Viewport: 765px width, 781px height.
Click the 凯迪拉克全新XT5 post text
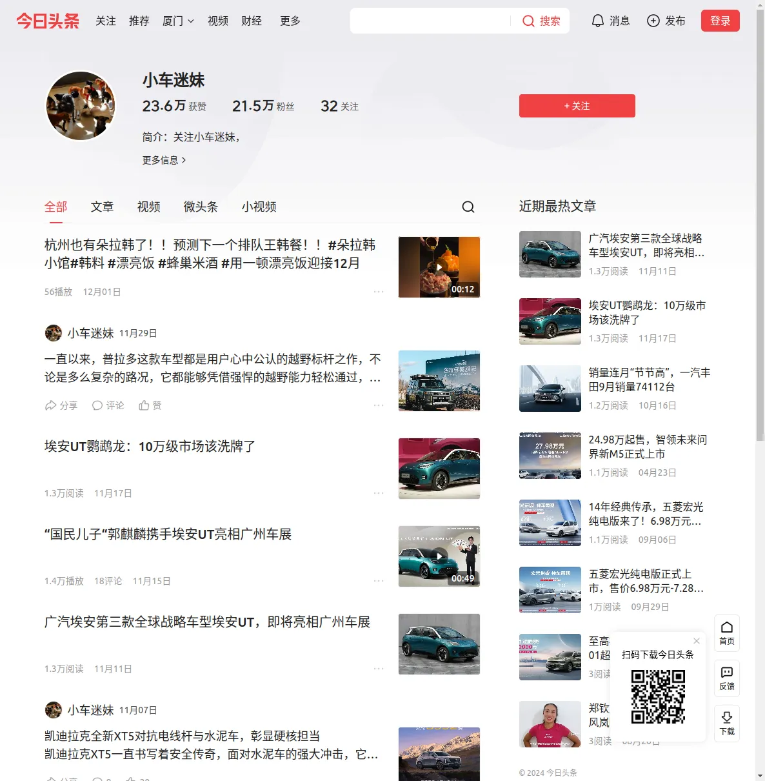[x=212, y=745]
